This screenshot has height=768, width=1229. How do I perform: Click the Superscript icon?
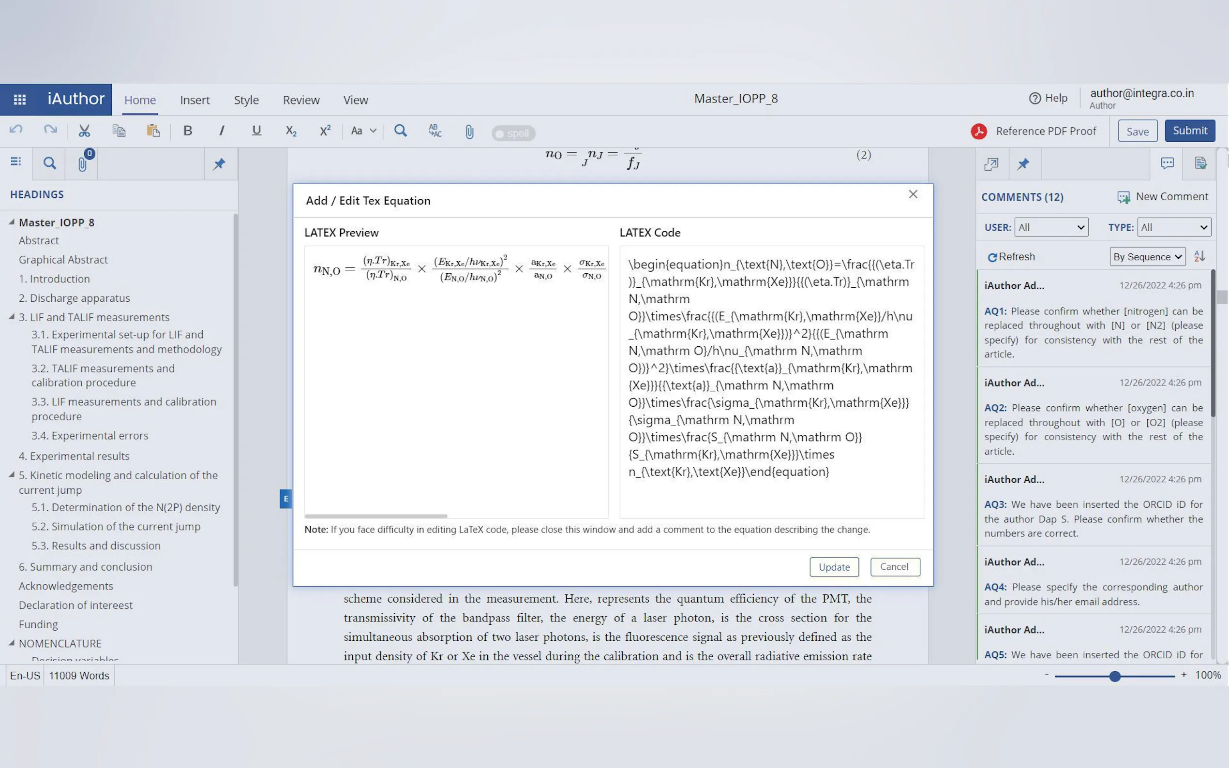point(325,131)
